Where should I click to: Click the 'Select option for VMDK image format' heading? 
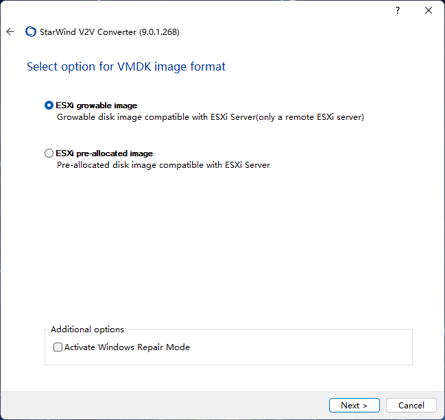coord(126,67)
